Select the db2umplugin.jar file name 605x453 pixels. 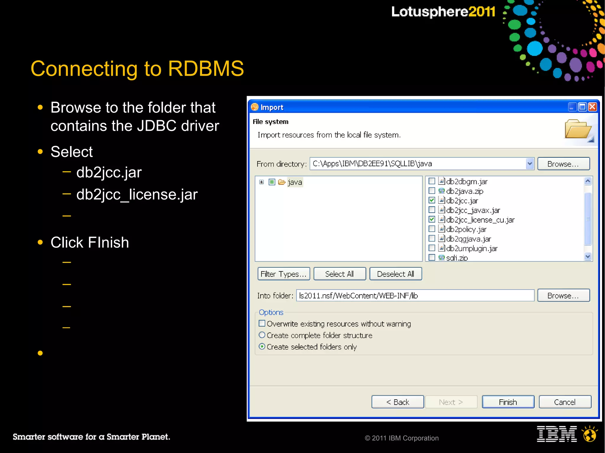coord(472,248)
